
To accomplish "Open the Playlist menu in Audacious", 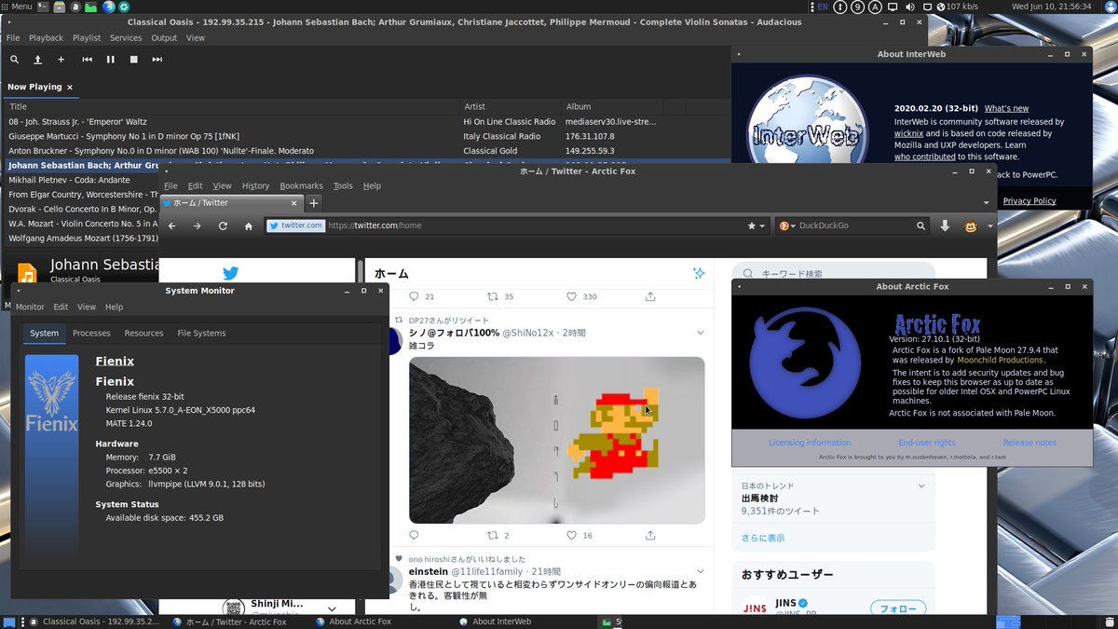I will [x=87, y=38].
